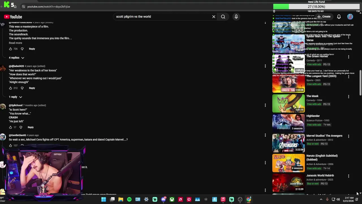The image size is (362, 204).
Task: Open volume control in system tray
Action: click(x=338, y=199)
